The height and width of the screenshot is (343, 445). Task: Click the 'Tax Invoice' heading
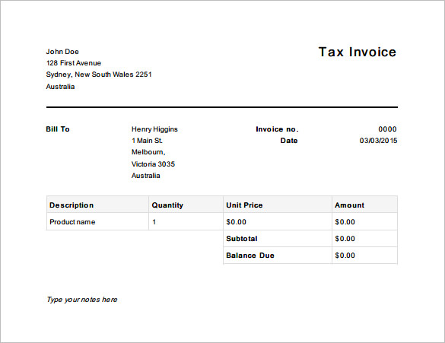pos(358,52)
